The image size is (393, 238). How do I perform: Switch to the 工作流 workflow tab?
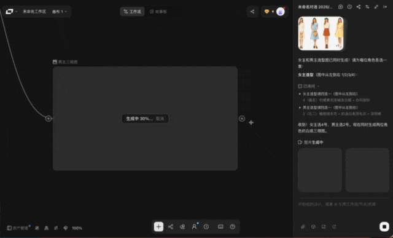132,12
